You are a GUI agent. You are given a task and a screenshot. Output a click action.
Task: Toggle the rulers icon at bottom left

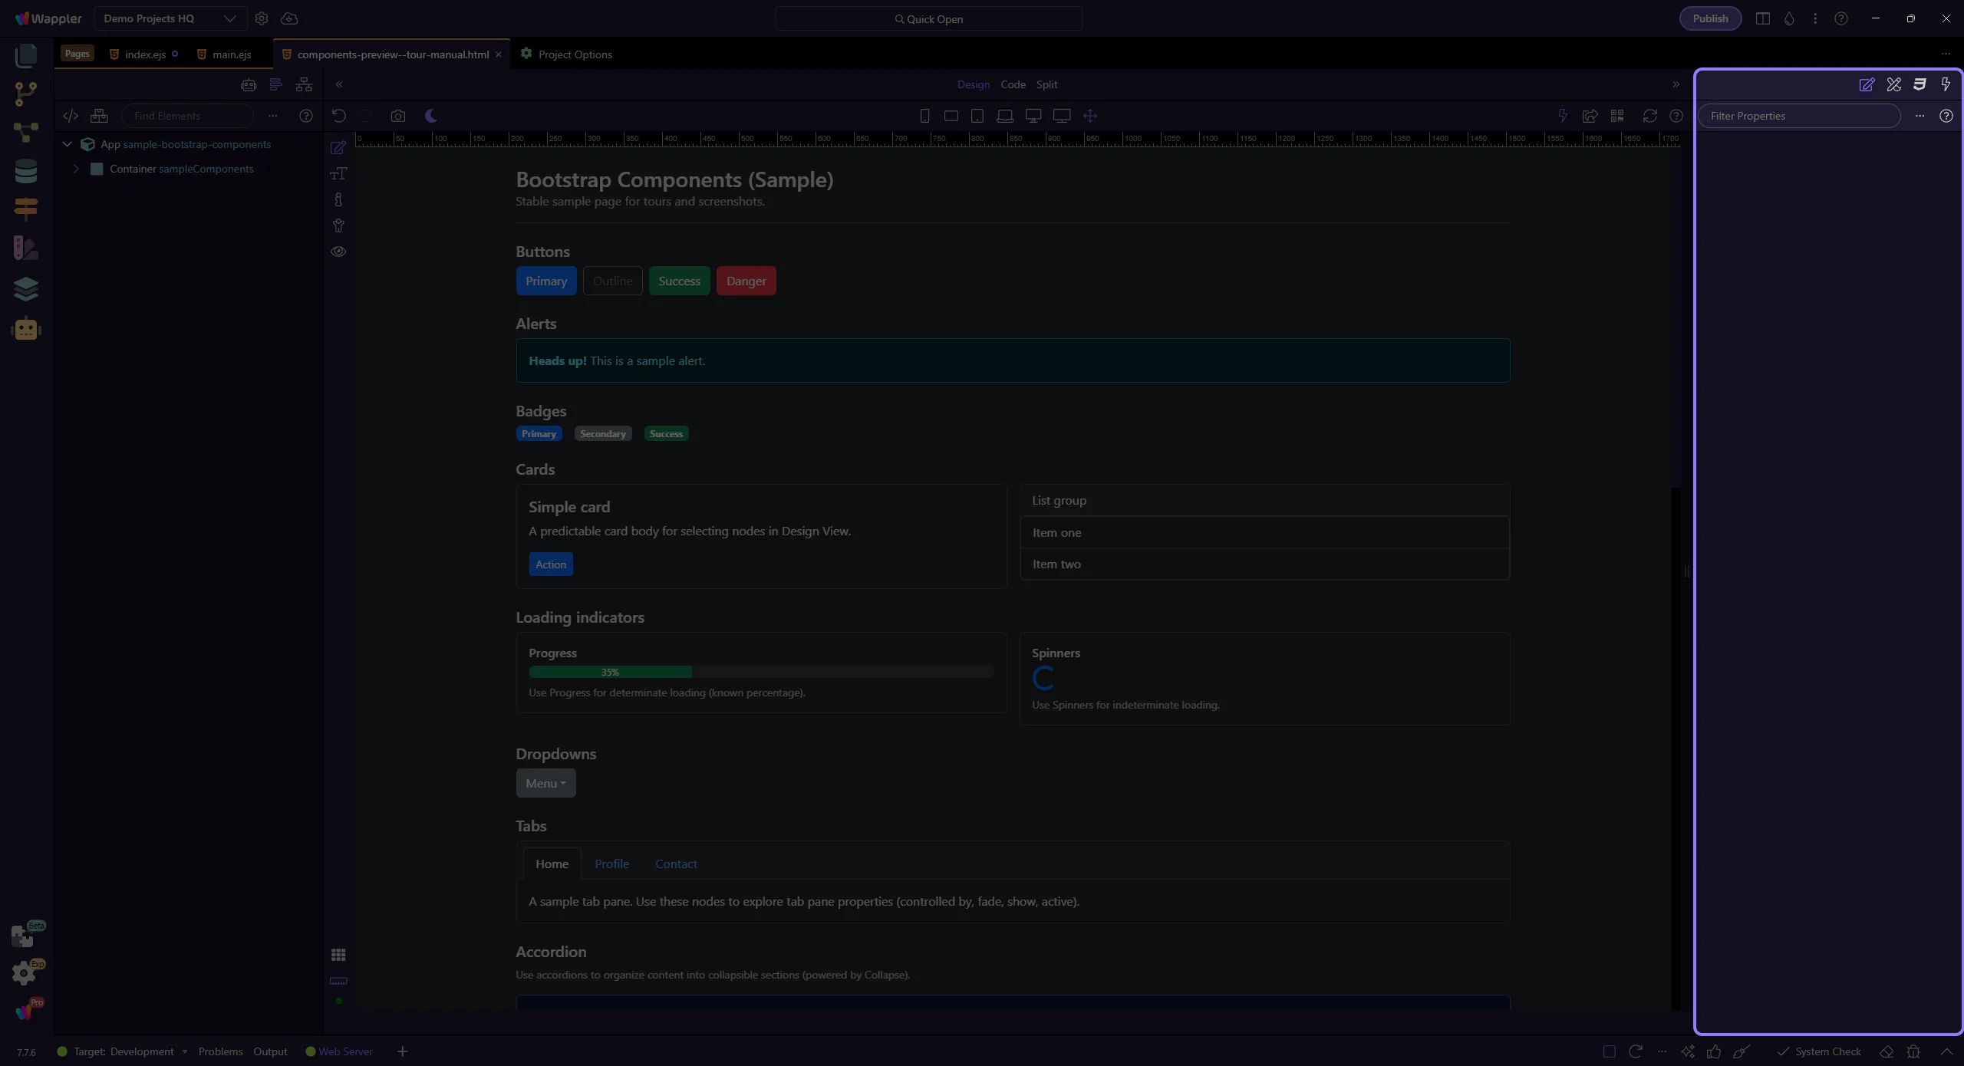(x=338, y=981)
